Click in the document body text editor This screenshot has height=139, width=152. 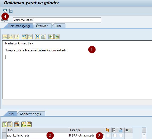point(77,70)
